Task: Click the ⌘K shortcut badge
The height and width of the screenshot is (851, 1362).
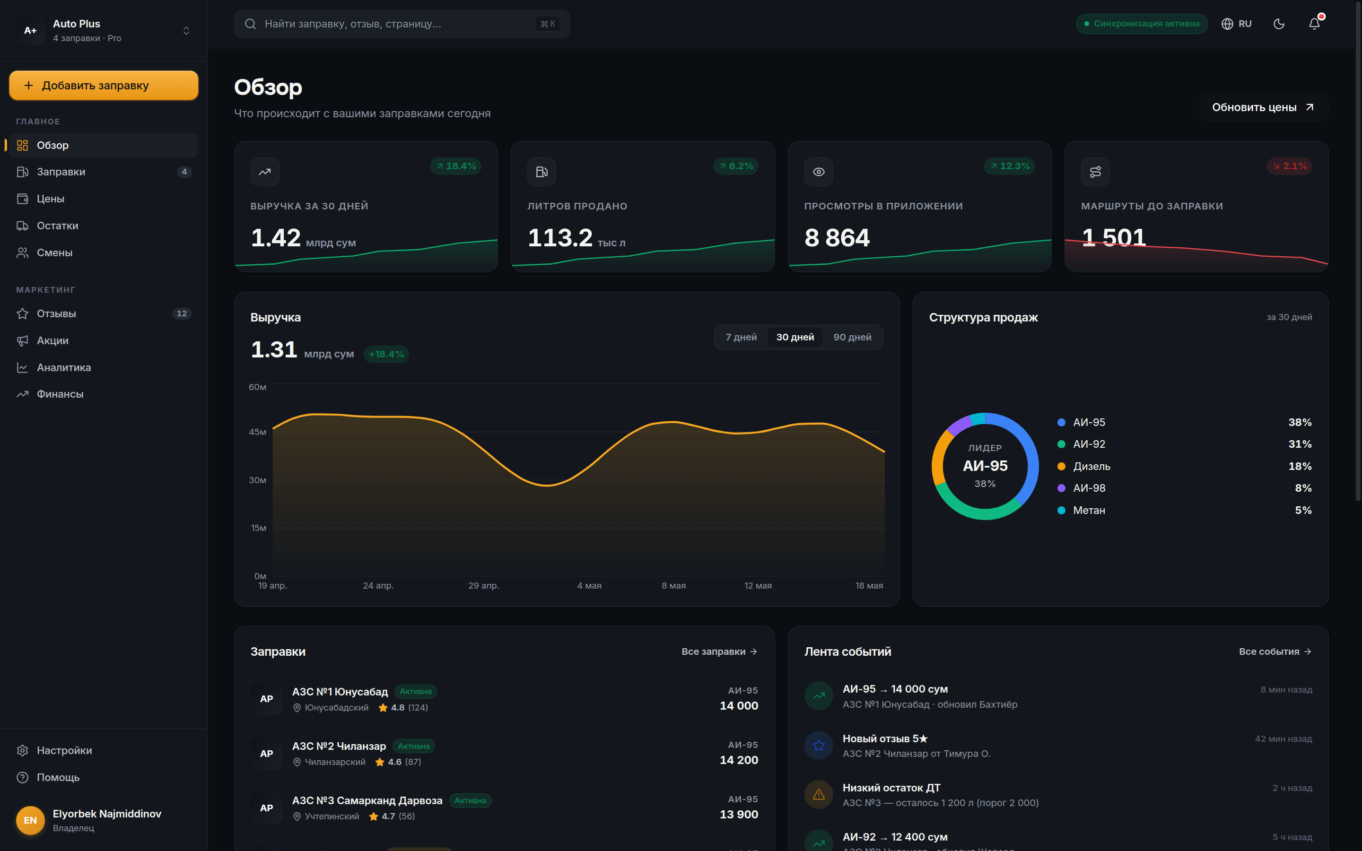Action: 547,24
